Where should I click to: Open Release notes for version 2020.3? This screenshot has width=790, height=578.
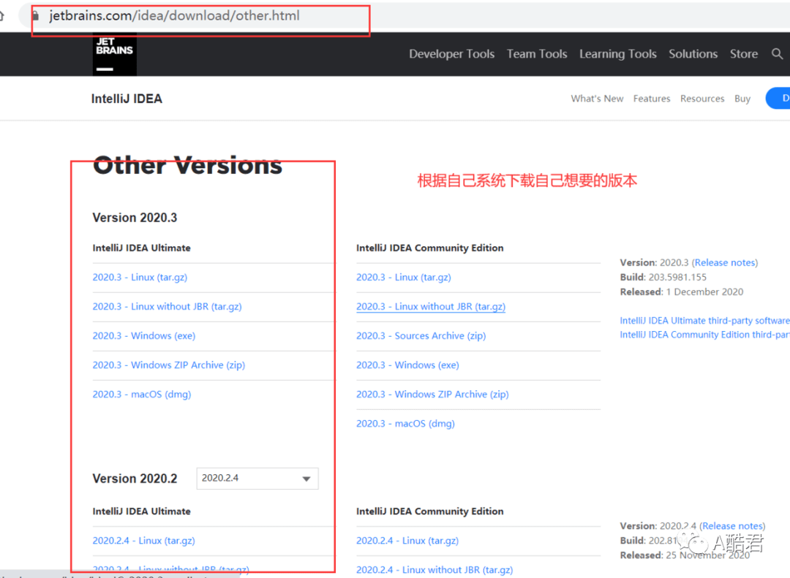(725, 262)
